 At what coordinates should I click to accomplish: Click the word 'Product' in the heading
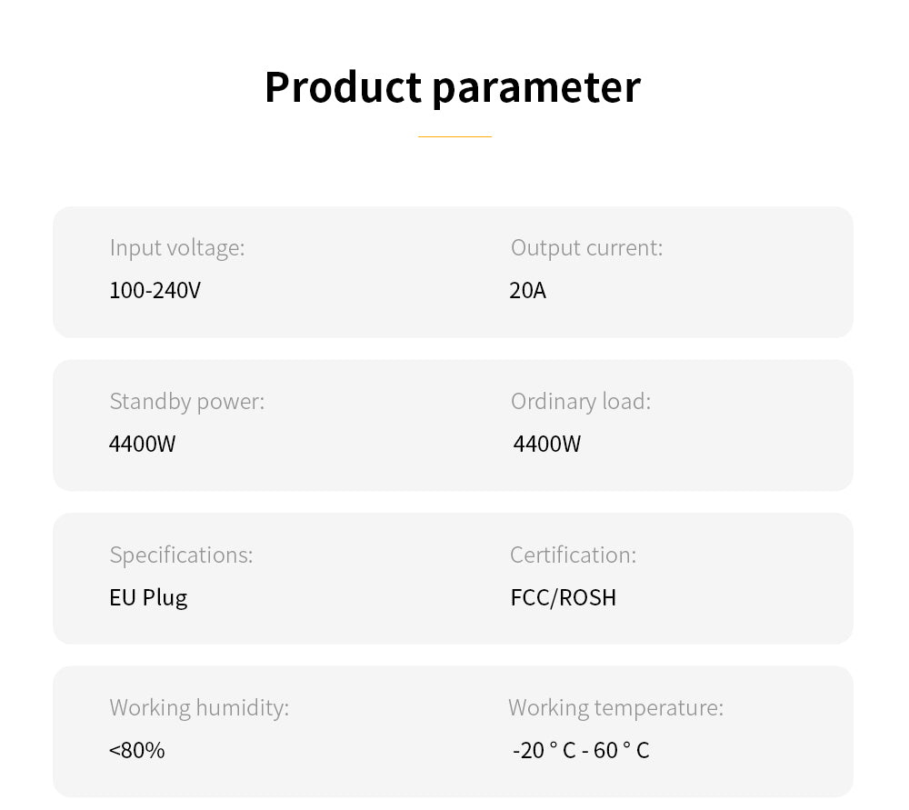tap(343, 87)
